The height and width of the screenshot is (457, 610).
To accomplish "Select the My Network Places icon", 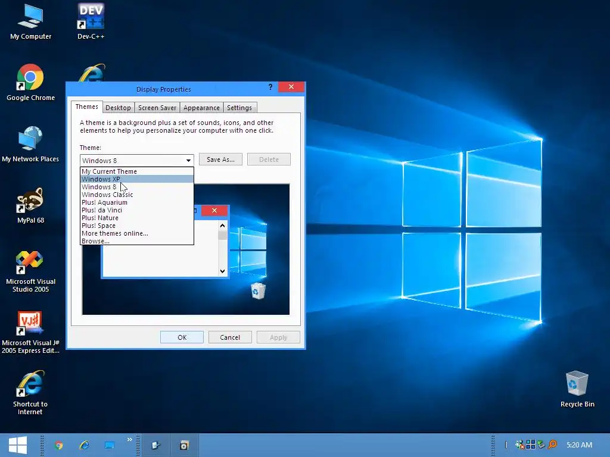I will point(30,144).
